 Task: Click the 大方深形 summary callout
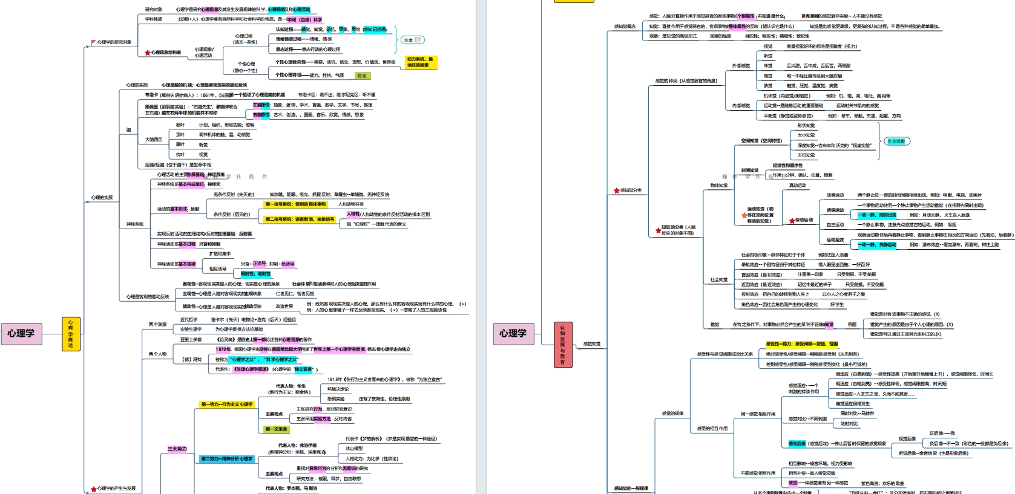[897, 141]
